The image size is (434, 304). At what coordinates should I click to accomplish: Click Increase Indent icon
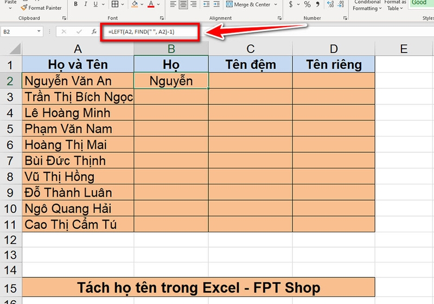coord(216,4)
